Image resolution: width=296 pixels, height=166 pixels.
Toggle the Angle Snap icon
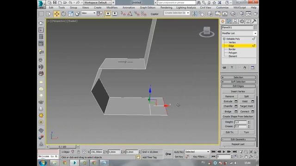tap(130, 13)
